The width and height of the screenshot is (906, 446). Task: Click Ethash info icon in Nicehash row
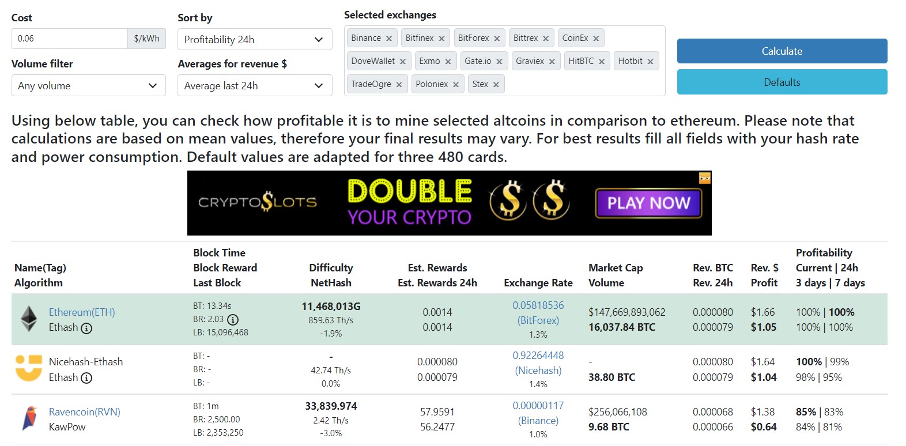(x=86, y=378)
